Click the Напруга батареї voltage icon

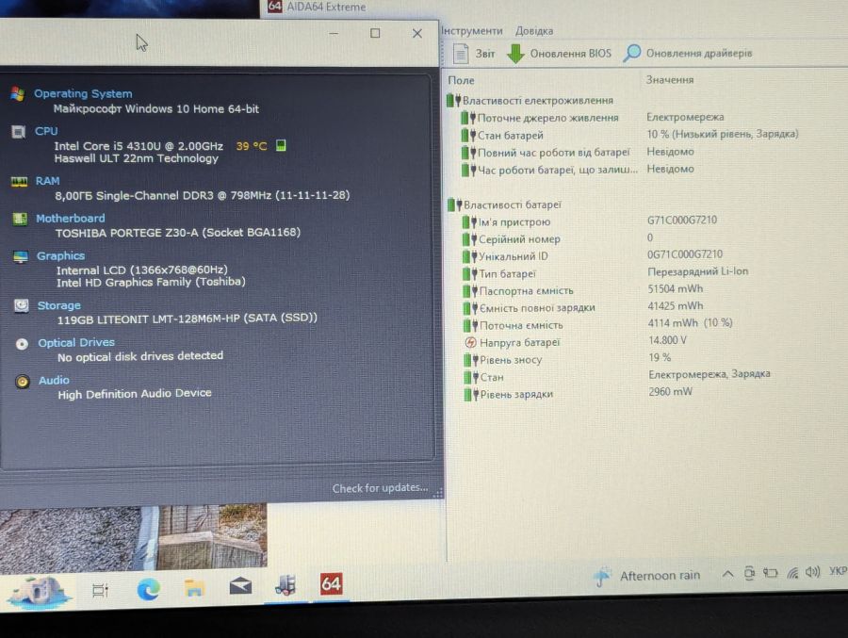coord(470,342)
